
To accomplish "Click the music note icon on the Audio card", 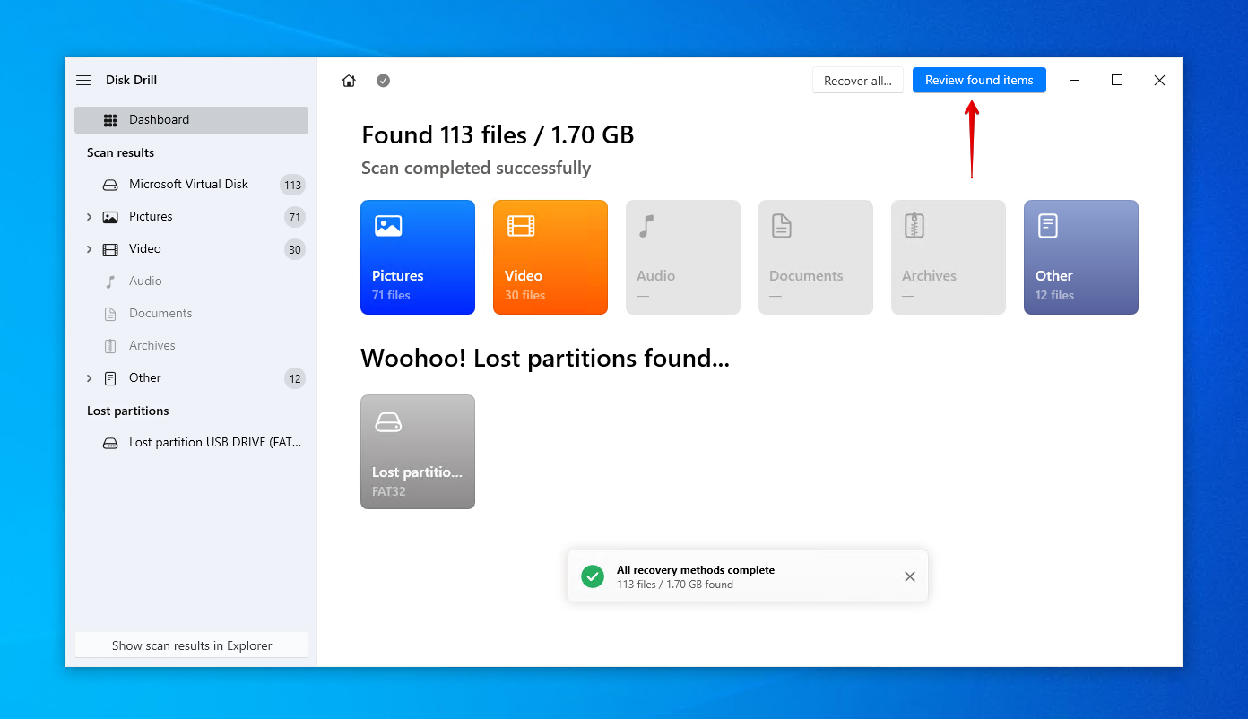I will (646, 226).
